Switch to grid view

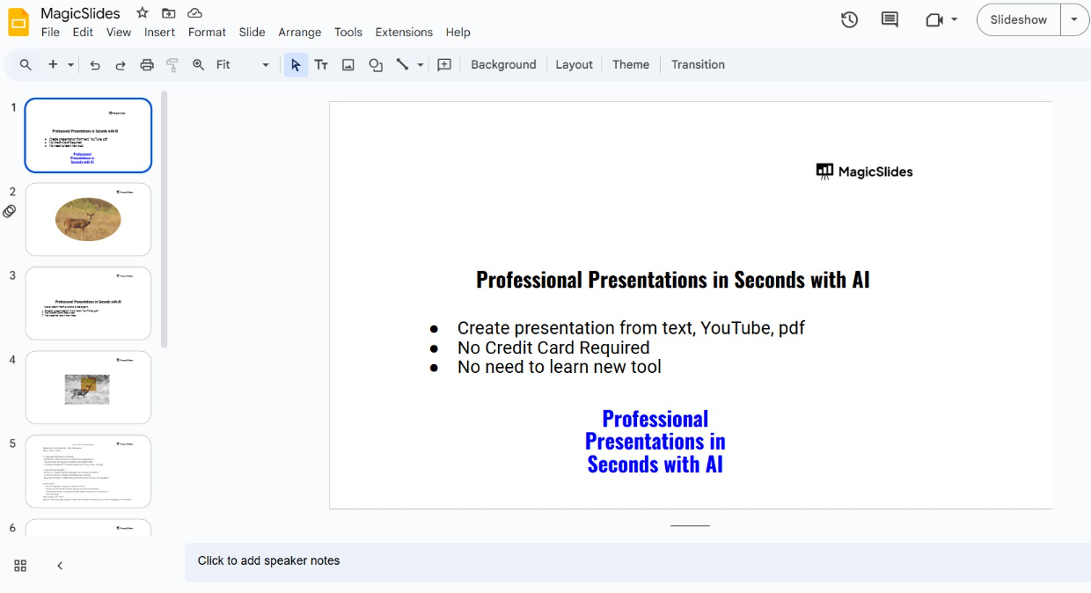coord(20,566)
